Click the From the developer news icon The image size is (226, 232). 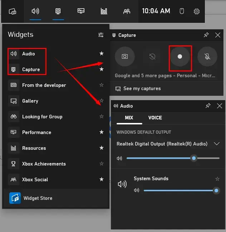(14, 85)
